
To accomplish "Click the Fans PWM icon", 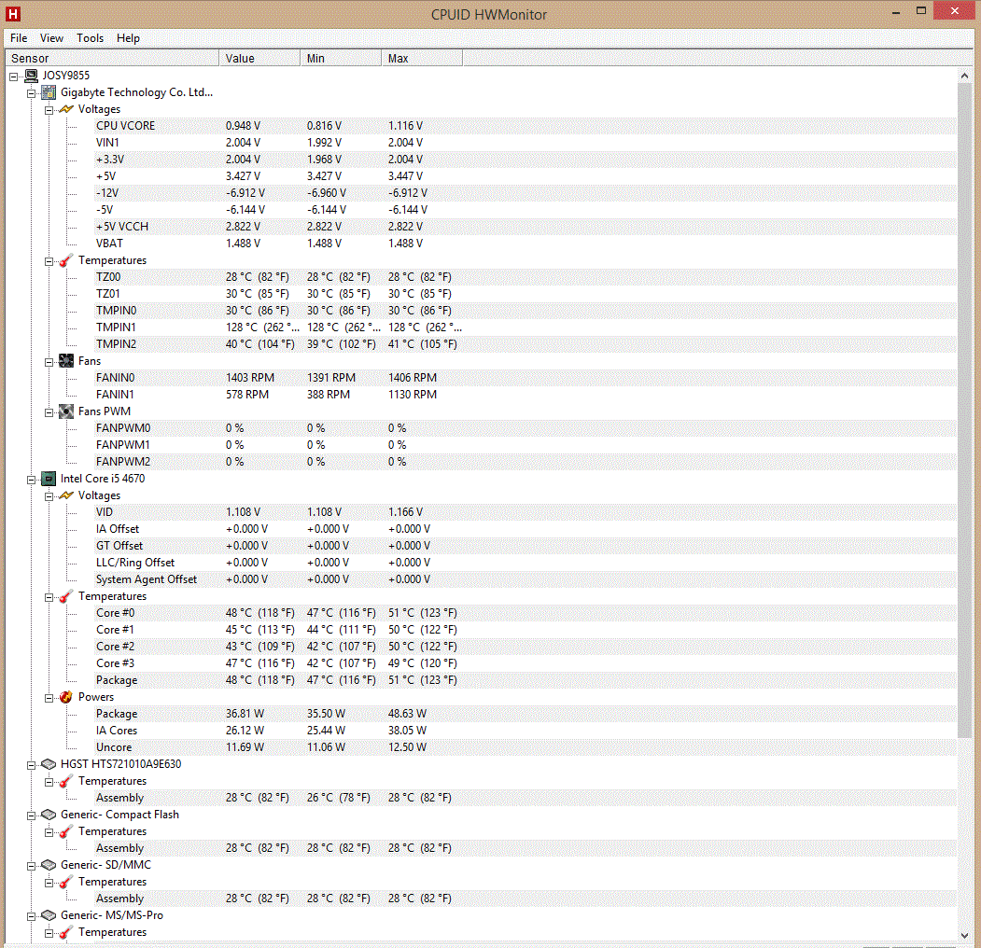I will point(66,411).
